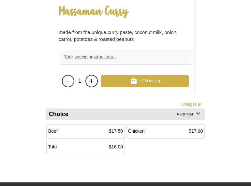The image size is (251, 186).
Task: Choose the Chicken option
Action: tap(165, 131)
